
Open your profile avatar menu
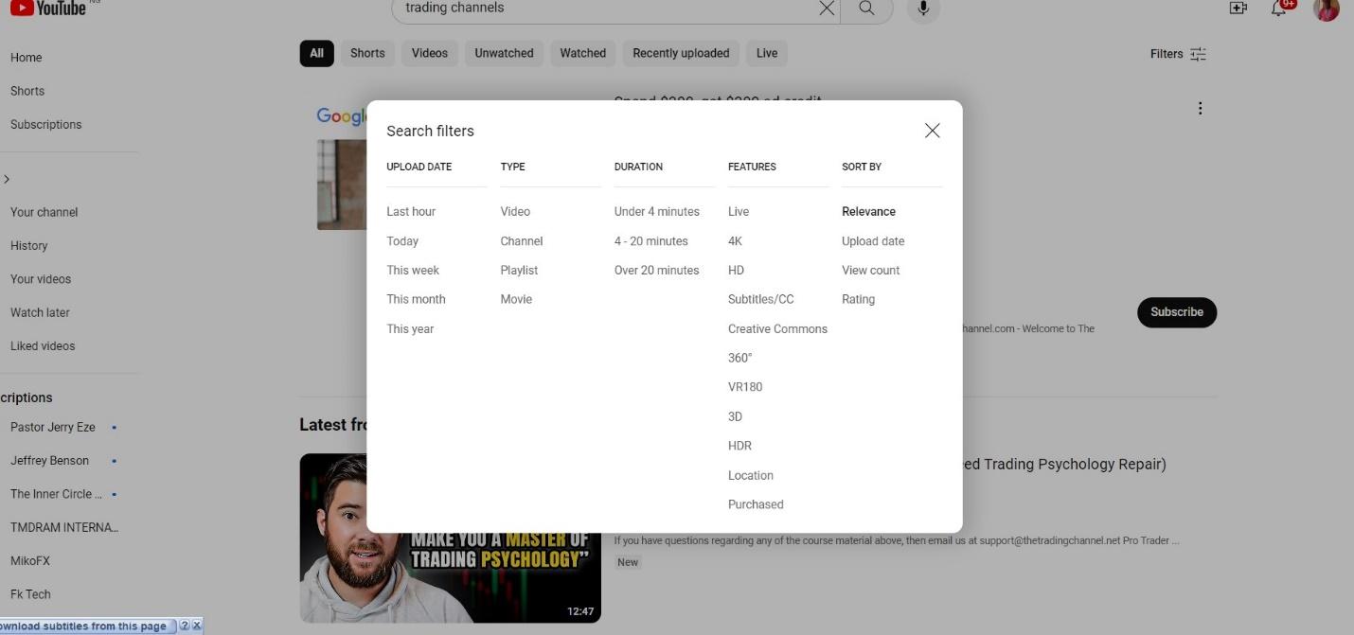click(1326, 10)
